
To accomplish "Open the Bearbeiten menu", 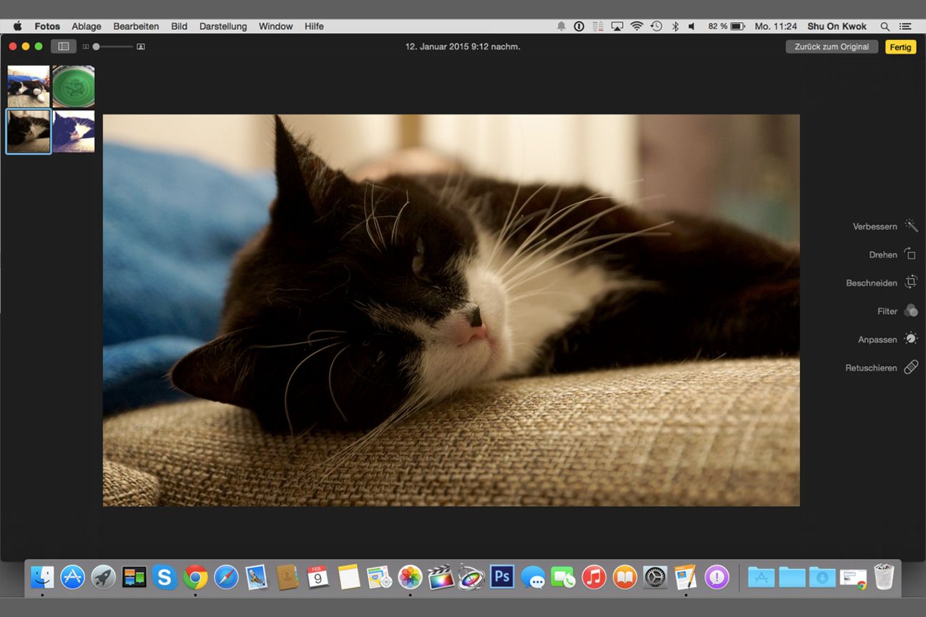I will 136,26.
